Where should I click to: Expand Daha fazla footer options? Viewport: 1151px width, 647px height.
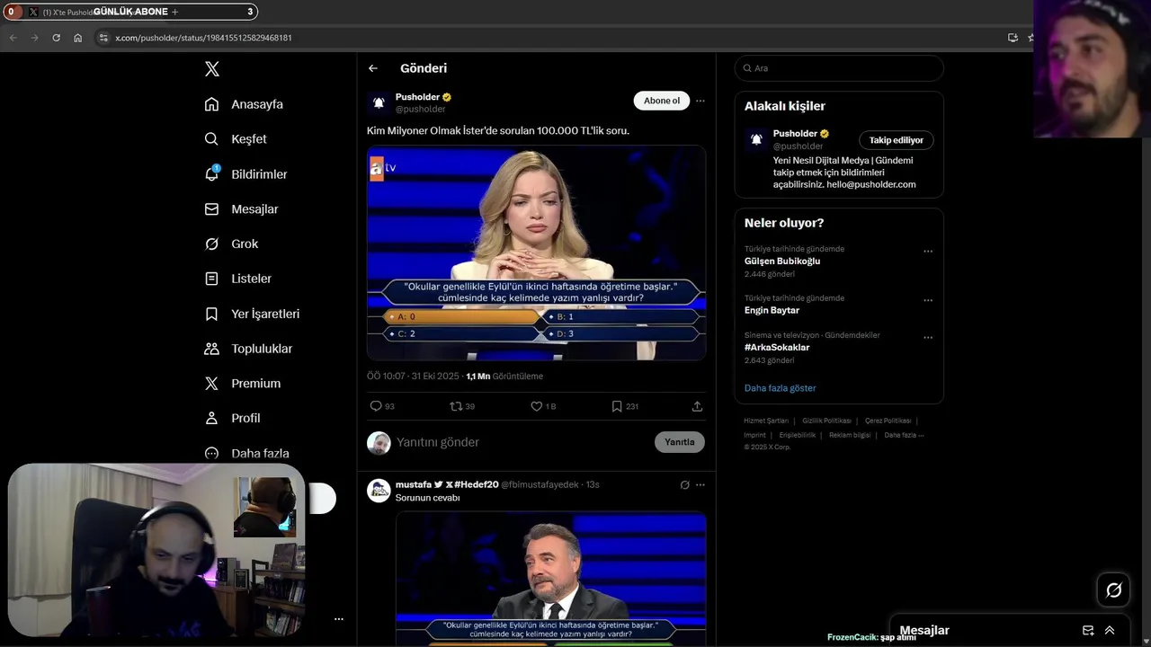coord(904,435)
